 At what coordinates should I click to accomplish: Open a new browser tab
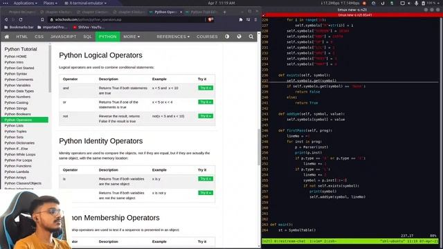[x=224, y=12]
